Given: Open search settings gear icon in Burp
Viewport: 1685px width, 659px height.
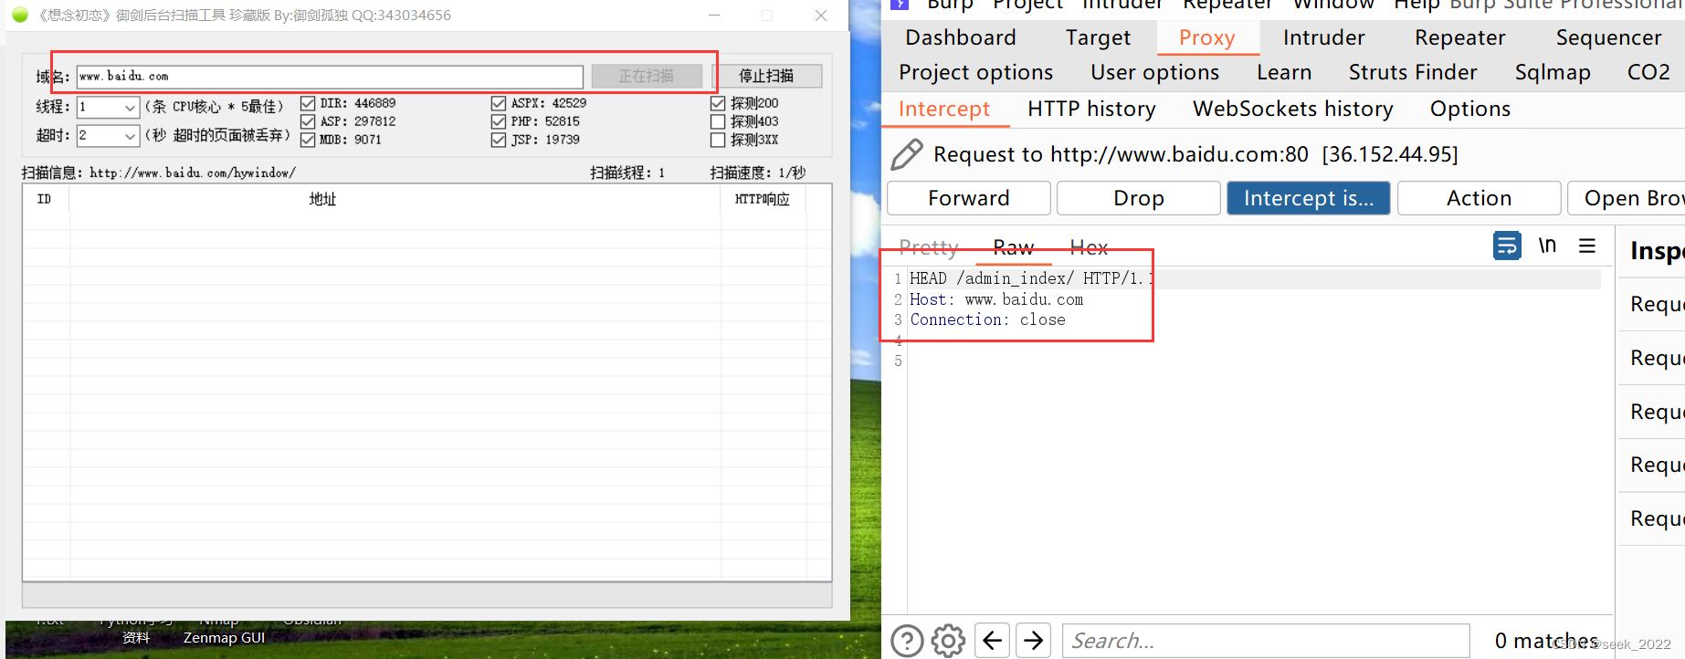Looking at the screenshot, I should [x=948, y=641].
